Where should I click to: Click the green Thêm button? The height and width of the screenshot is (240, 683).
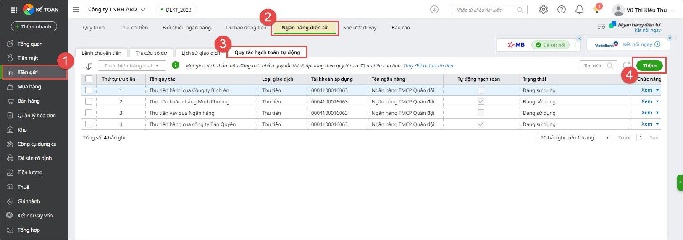pyautogui.click(x=649, y=66)
